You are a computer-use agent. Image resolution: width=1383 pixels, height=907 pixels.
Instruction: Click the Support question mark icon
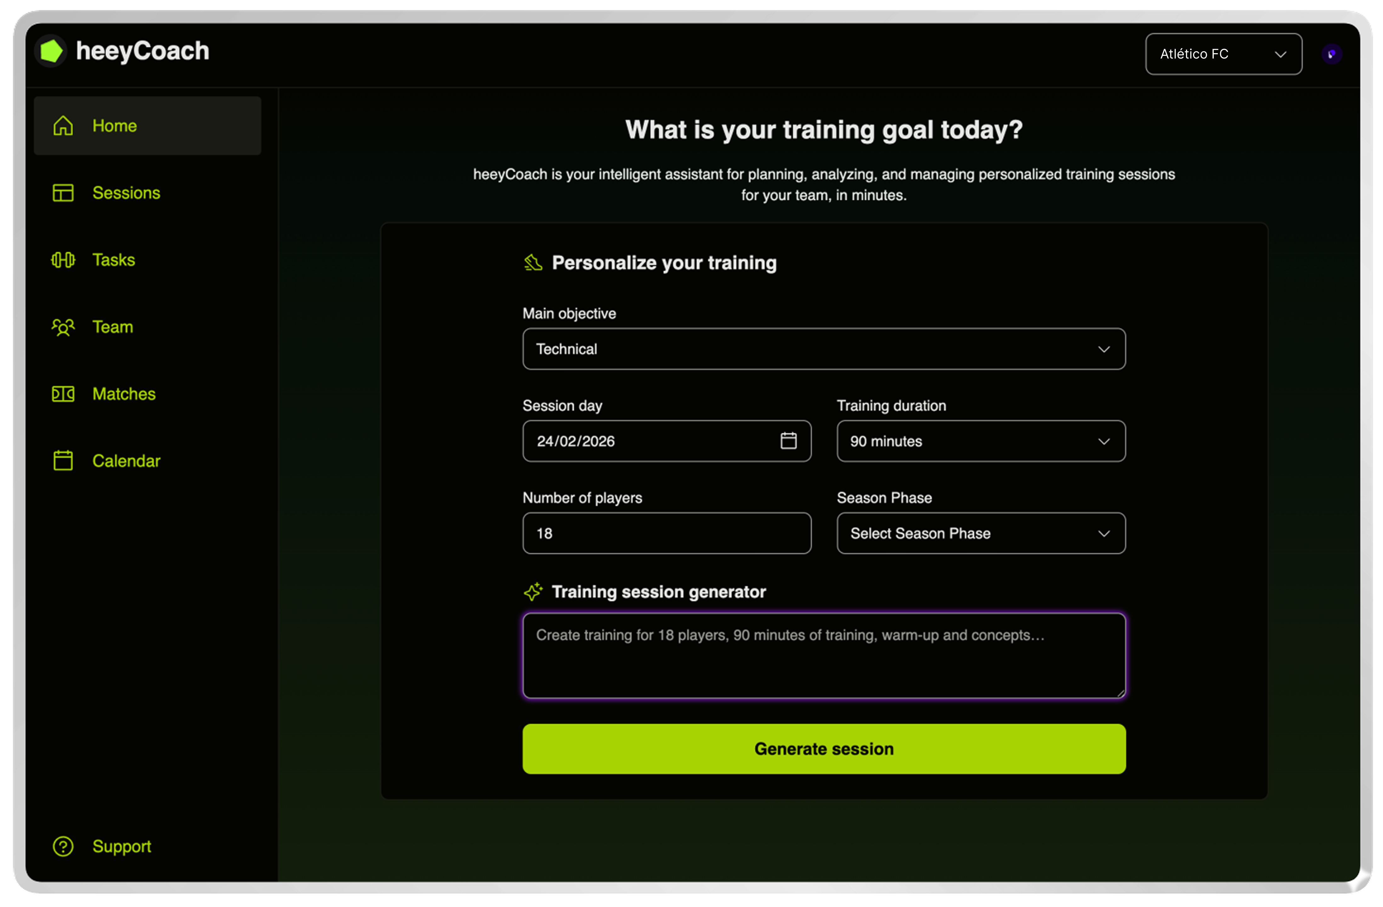(63, 847)
